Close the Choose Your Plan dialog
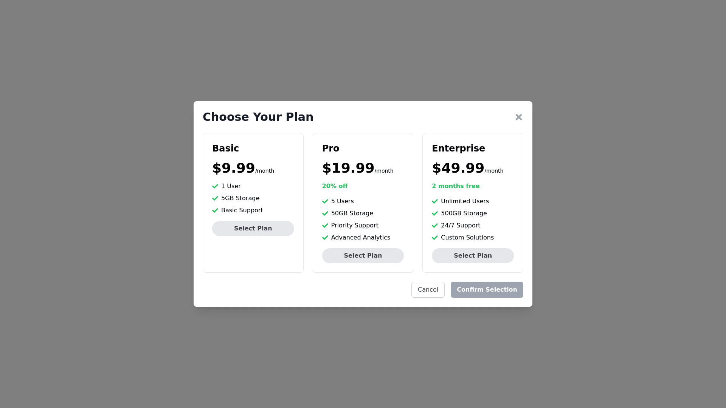 [x=518, y=117]
